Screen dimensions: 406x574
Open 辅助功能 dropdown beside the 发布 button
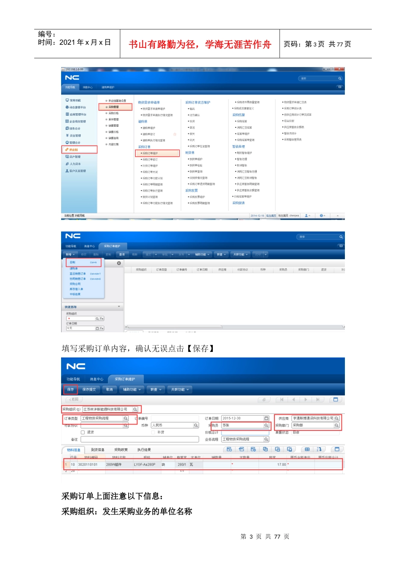tap(203, 255)
